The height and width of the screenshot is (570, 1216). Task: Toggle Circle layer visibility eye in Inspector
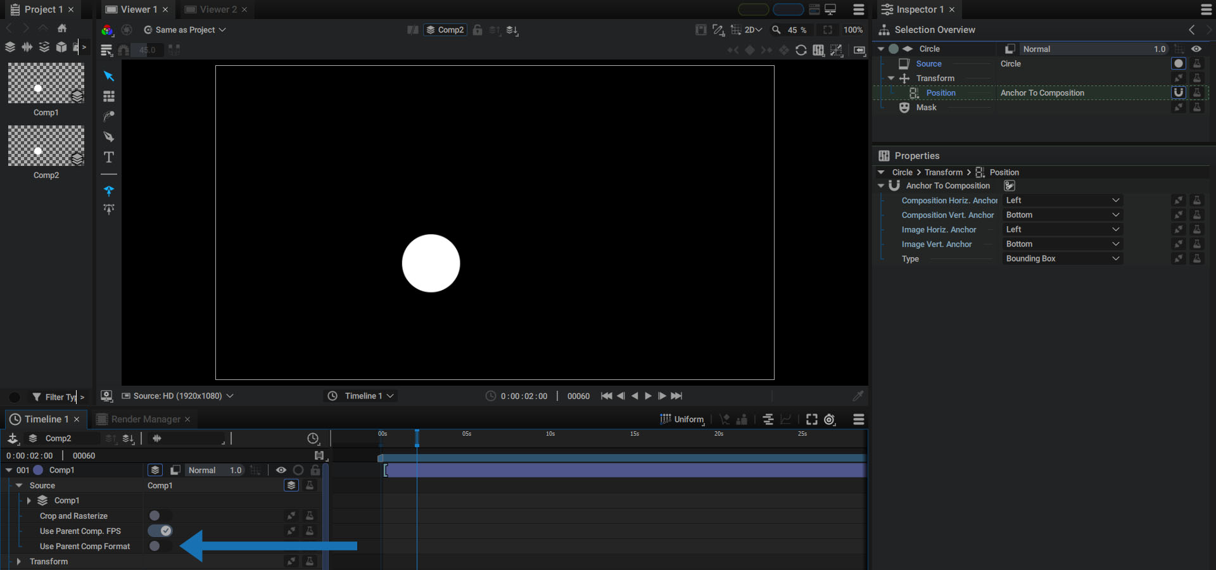coord(1196,49)
